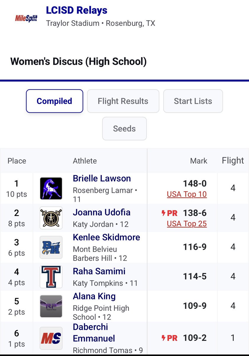Follow the USA Top 25 link
249x356 pixels.
point(187,224)
